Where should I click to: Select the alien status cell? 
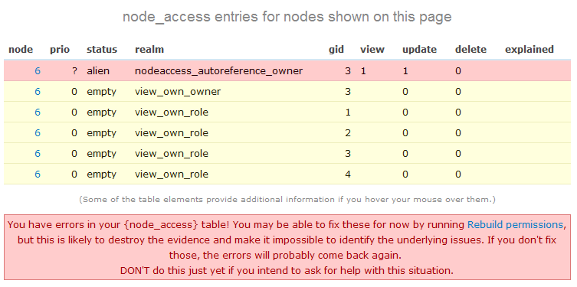point(98,71)
